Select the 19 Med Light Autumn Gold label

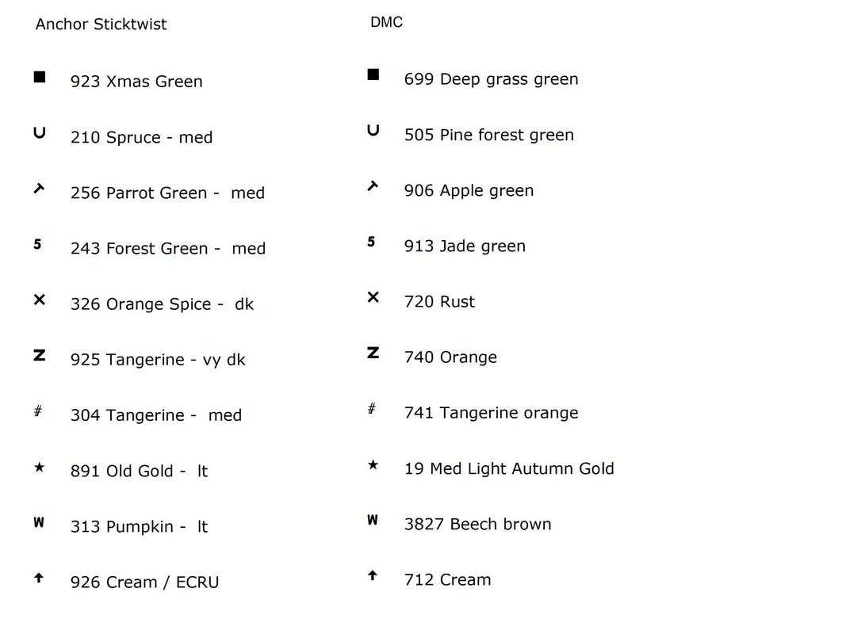509,468
